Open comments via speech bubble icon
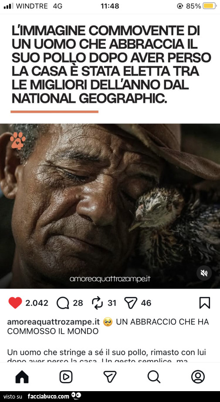Image resolution: width=220 pixels, height=402 pixels. 62,303
